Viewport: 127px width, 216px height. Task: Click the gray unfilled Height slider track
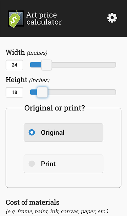pyautogui.click(x=82, y=92)
